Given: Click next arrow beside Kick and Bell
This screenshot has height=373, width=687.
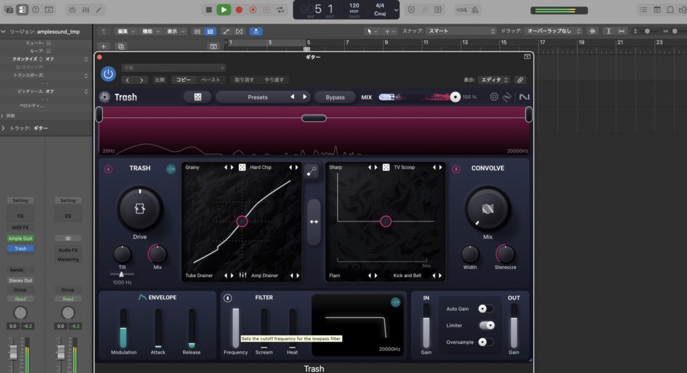Looking at the screenshot, I should click(x=440, y=276).
